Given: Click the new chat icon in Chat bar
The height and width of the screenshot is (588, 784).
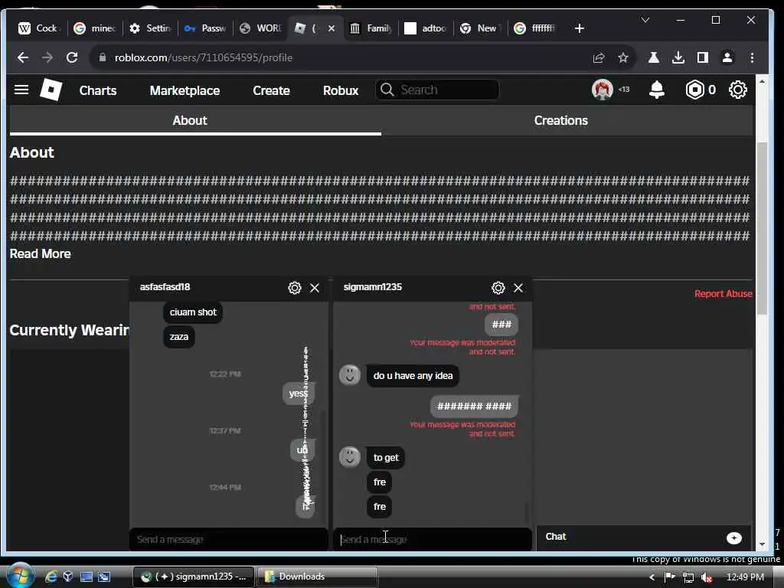Looking at the screenshot, I should click(734, 537).
